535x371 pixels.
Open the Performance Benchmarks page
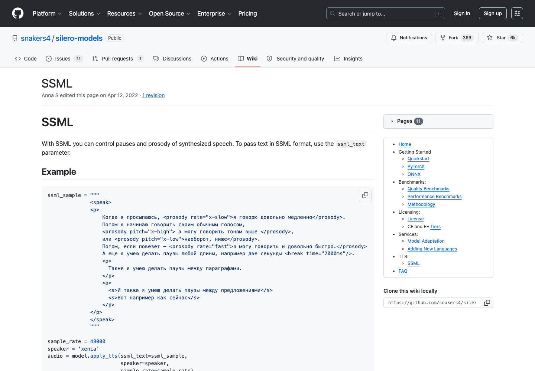(434, 197)
